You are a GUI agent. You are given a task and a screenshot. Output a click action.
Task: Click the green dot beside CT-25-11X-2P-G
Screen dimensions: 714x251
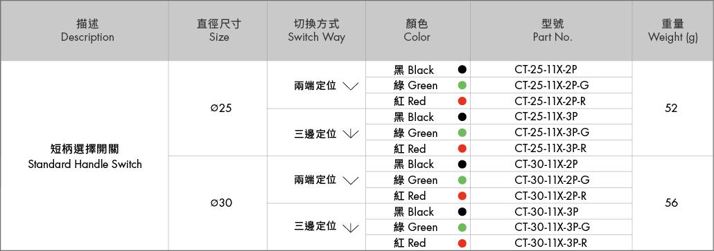pyautogui.click(x=462, y=85)
